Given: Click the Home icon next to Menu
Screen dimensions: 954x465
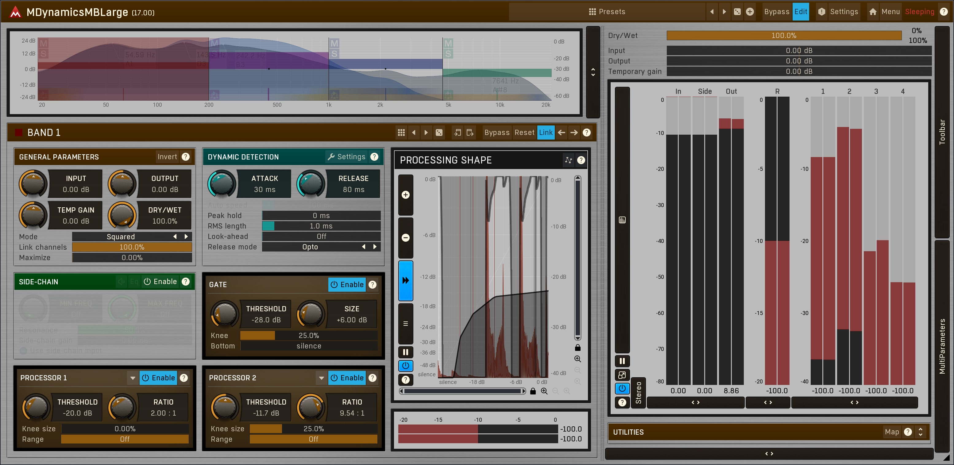Looking at the screenshot, I should coord(872,12).
